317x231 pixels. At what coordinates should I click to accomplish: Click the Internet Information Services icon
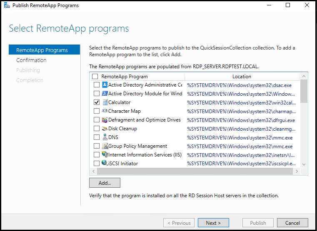105,154
